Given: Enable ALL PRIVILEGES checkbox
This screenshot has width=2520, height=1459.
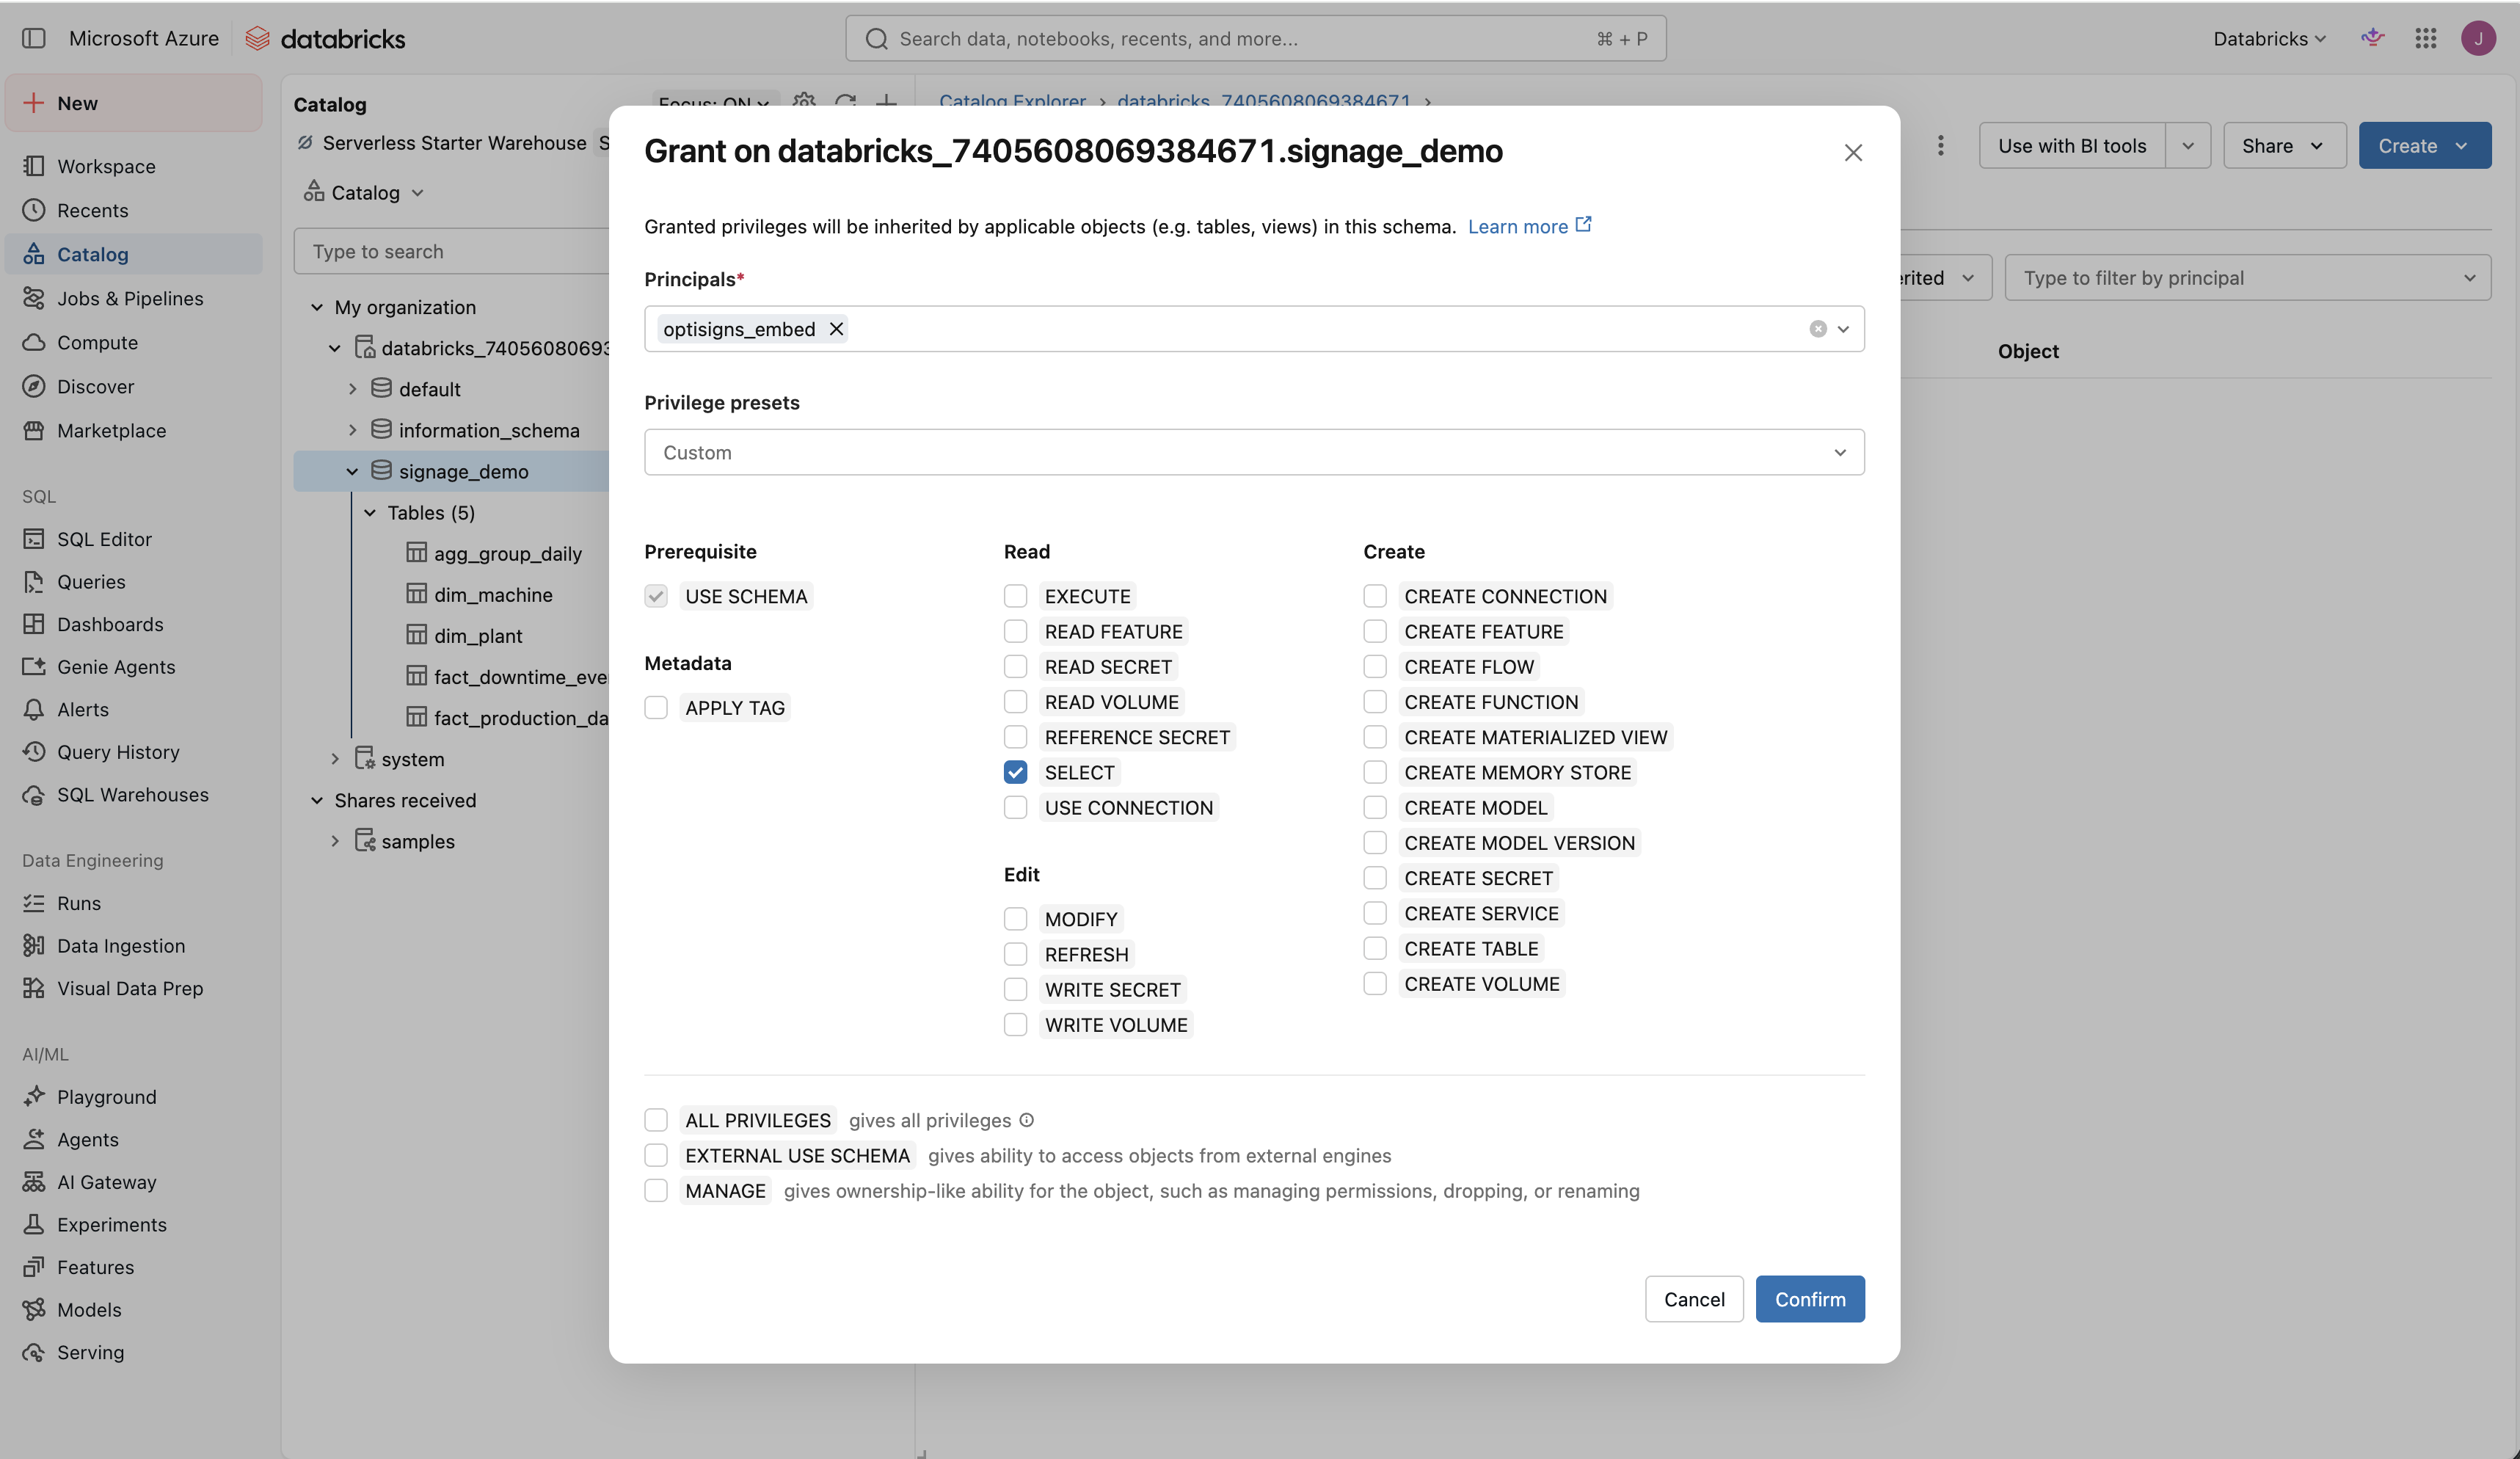Looking at the screenshot, I should point(656,1120).
